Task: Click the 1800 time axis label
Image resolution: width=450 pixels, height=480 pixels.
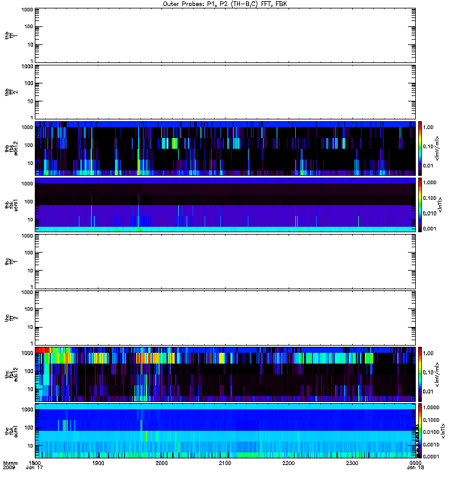Action: coord(35,463)
